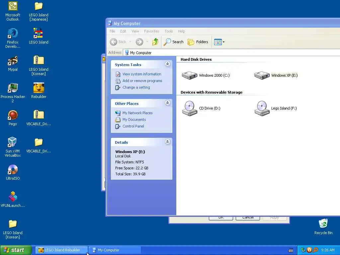Open the Search pane

click(x=173, y=42)
